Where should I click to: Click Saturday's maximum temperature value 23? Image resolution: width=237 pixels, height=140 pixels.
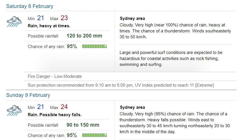point(64,18)
